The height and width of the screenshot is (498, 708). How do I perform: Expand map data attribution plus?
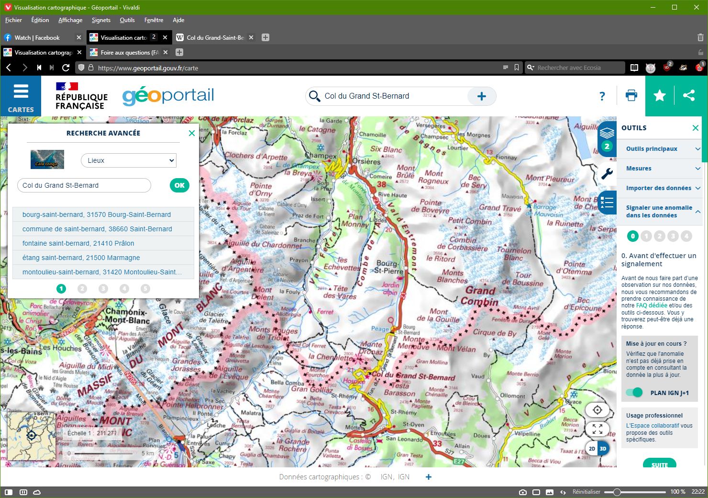(429, 477)
